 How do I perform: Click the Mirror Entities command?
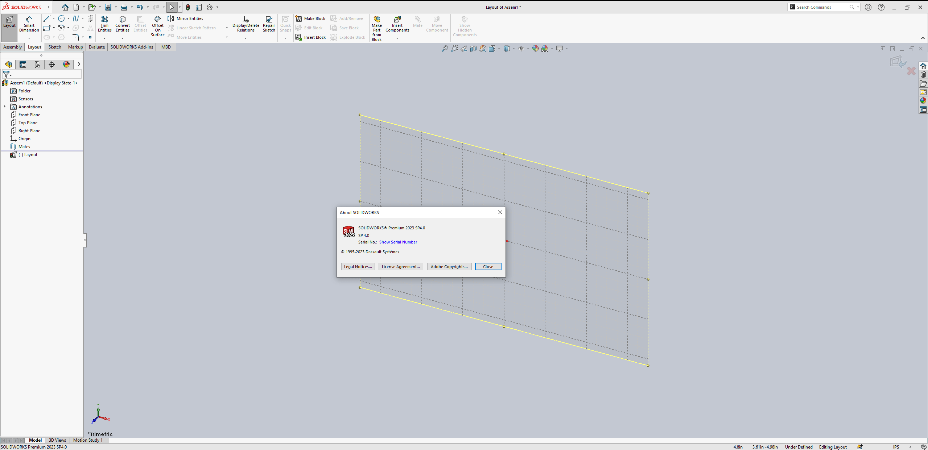point(185,18)
